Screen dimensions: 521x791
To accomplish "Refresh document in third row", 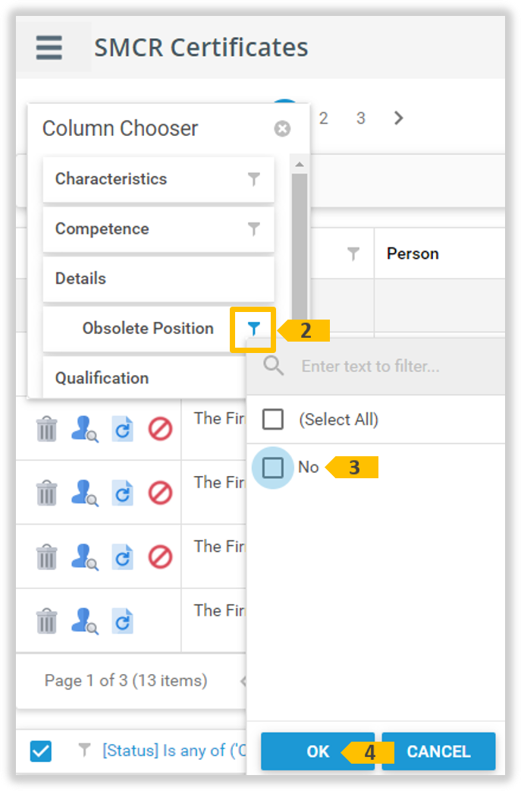I will click(x=122, y=557).
